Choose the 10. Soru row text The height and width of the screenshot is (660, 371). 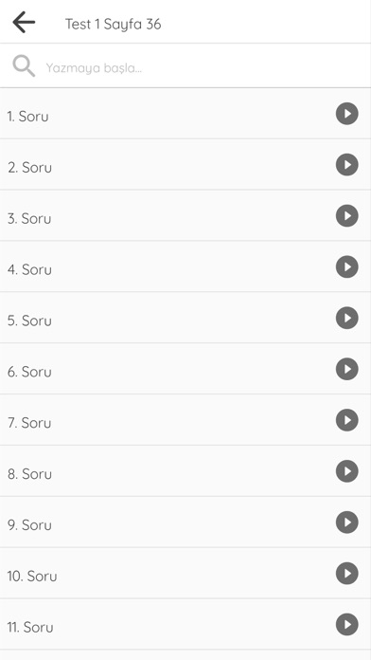(32, 576)
